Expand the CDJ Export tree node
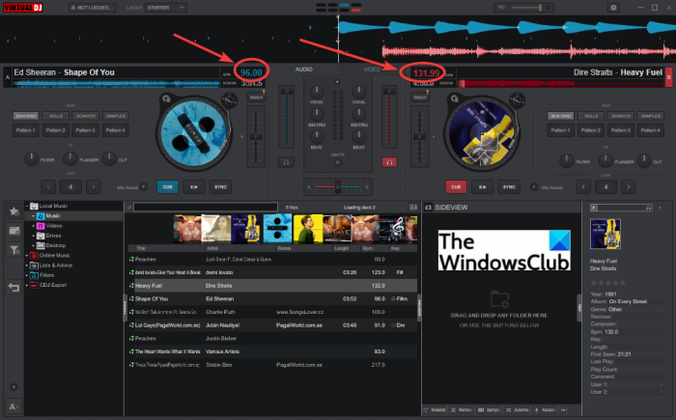The height and width of the screenshot is (420, 676). point(27,286)
